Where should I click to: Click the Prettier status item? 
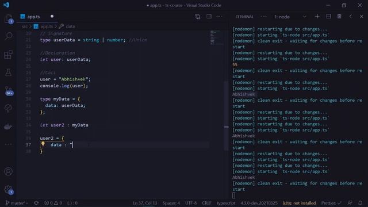pos(331,203)
